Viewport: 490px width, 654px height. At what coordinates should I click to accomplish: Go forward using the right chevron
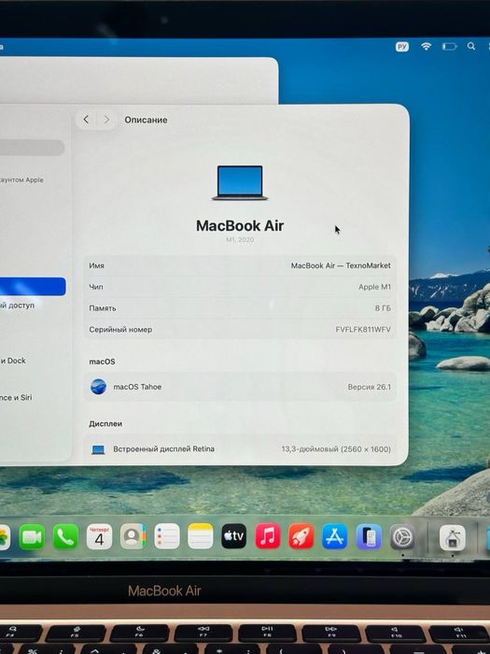[106, 120]
